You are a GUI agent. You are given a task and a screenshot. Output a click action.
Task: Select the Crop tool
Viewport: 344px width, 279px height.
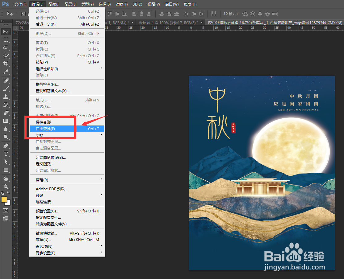6,64
